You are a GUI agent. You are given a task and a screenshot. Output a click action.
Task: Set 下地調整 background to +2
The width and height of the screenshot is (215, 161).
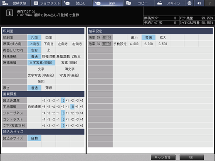coord(82,107)
